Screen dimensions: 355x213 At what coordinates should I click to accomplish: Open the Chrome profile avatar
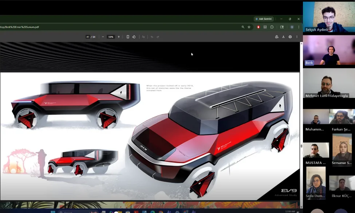point(292,27)
